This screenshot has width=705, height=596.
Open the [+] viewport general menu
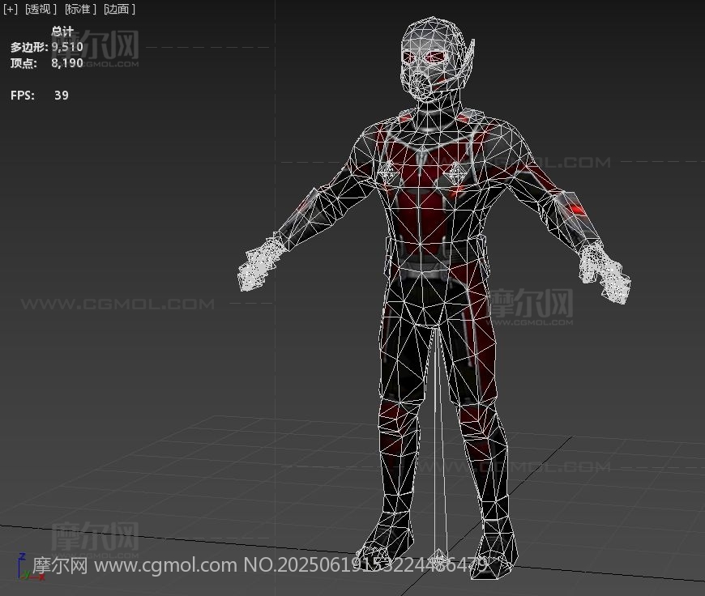point(10,9)
